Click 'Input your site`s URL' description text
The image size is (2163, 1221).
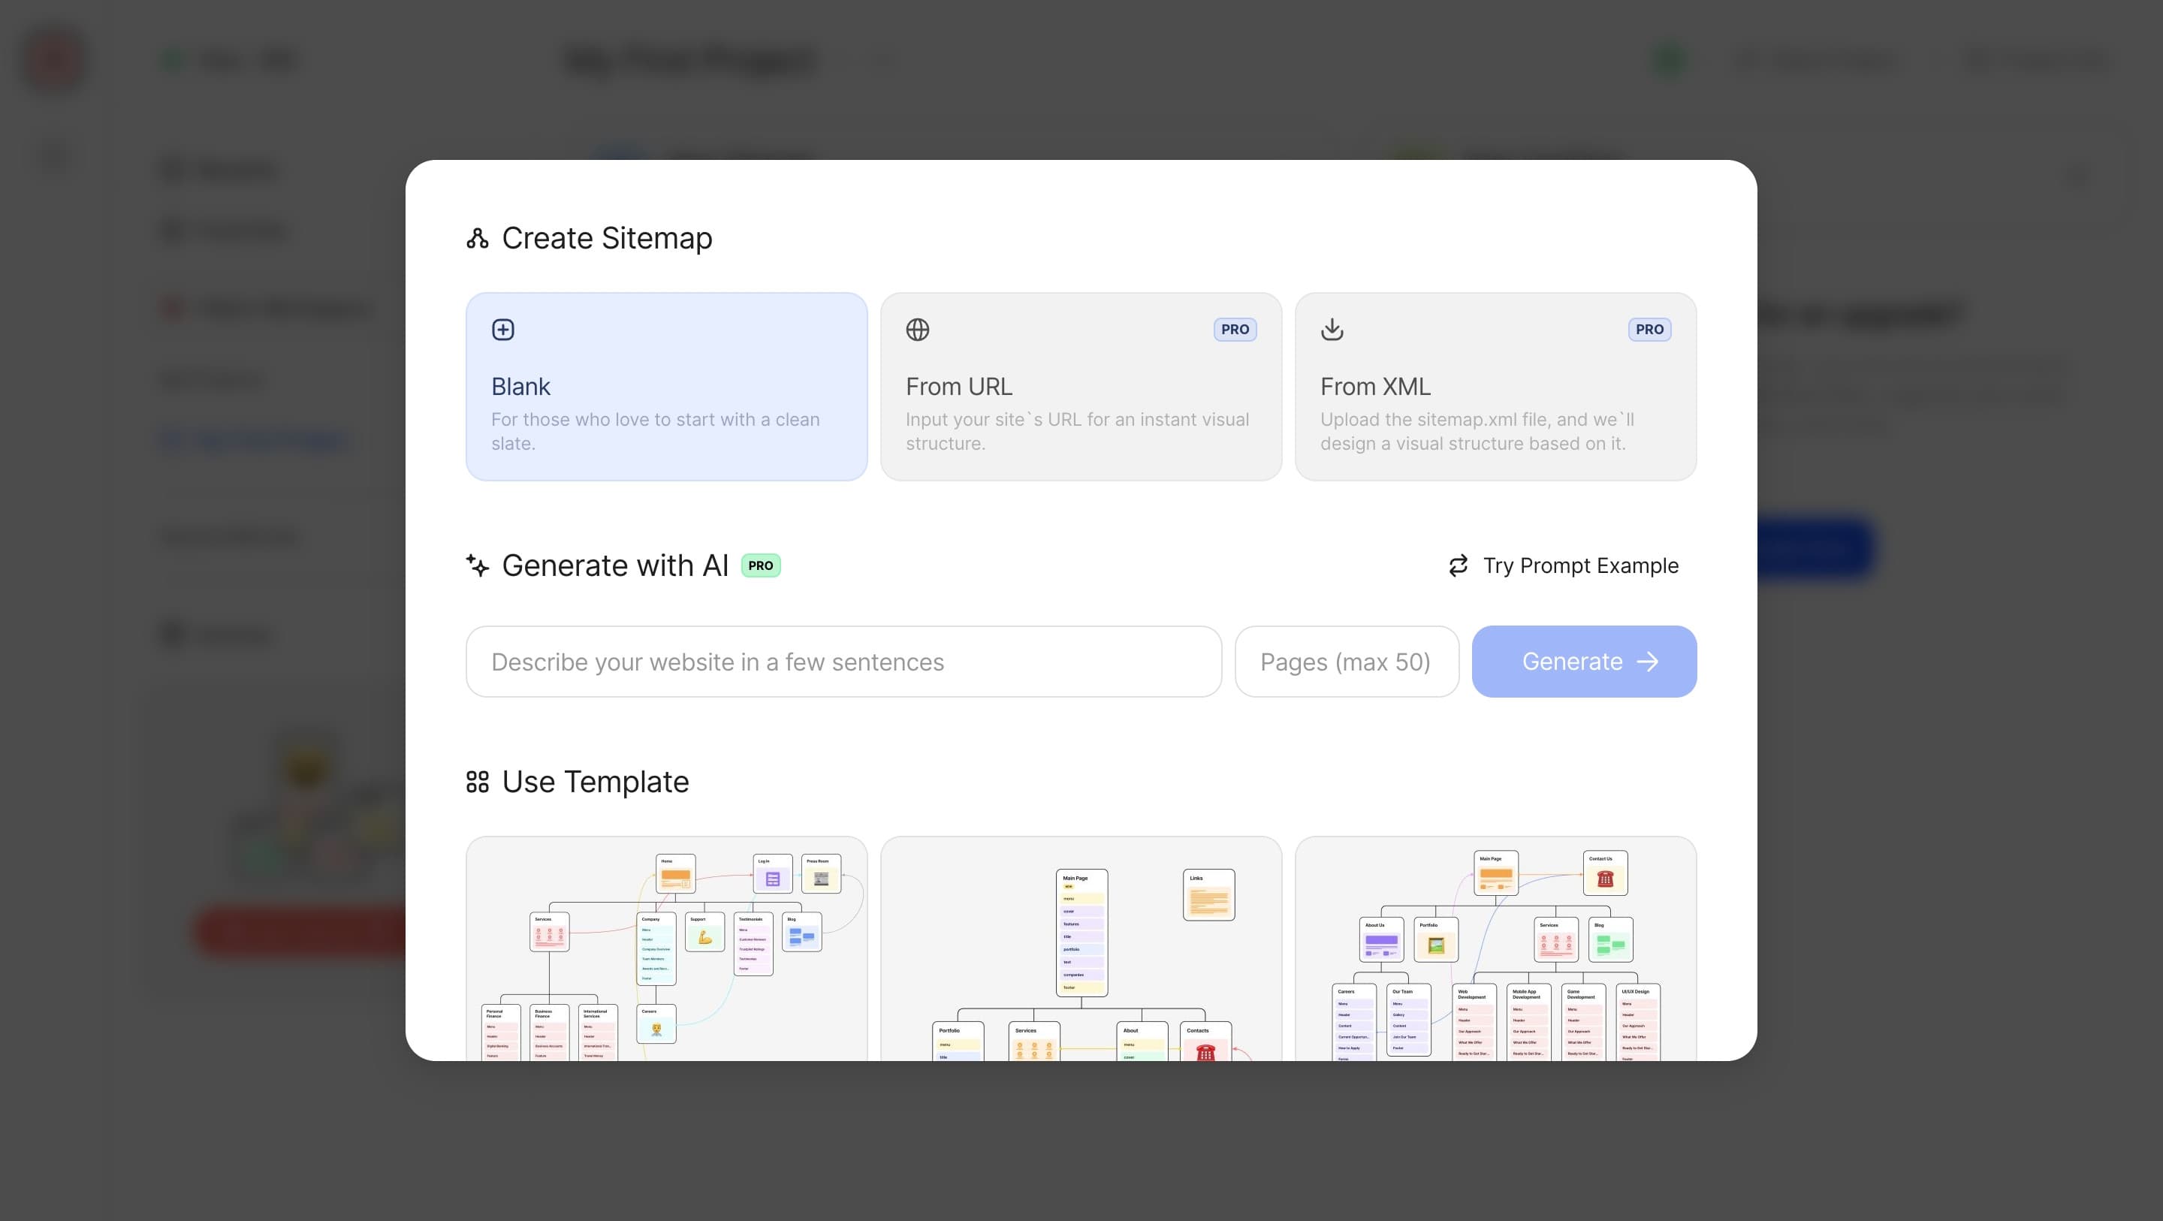click(x=1077, y=431)
